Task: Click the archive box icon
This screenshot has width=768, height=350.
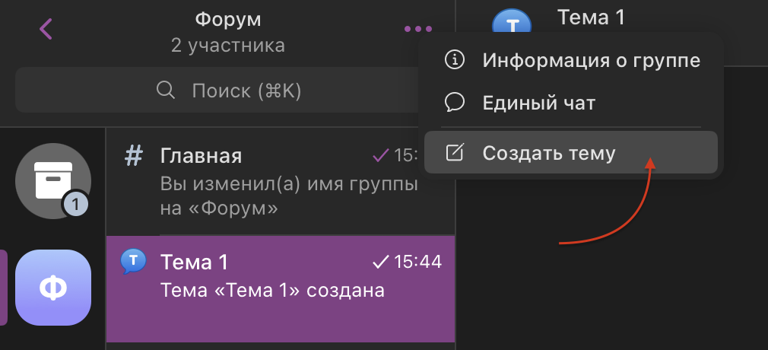Action: pyautogui.click(x=52, y=180)
